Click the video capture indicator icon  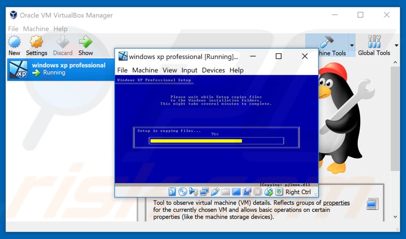(247, 192)
